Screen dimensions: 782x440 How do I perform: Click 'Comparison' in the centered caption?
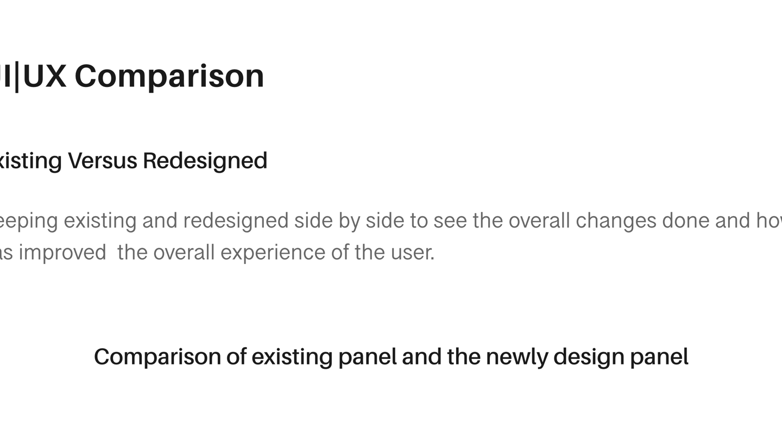point(157,357)
